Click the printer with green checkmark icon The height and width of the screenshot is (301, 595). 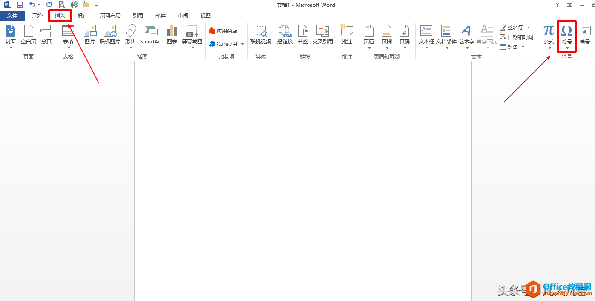click(x=74, y=5)
